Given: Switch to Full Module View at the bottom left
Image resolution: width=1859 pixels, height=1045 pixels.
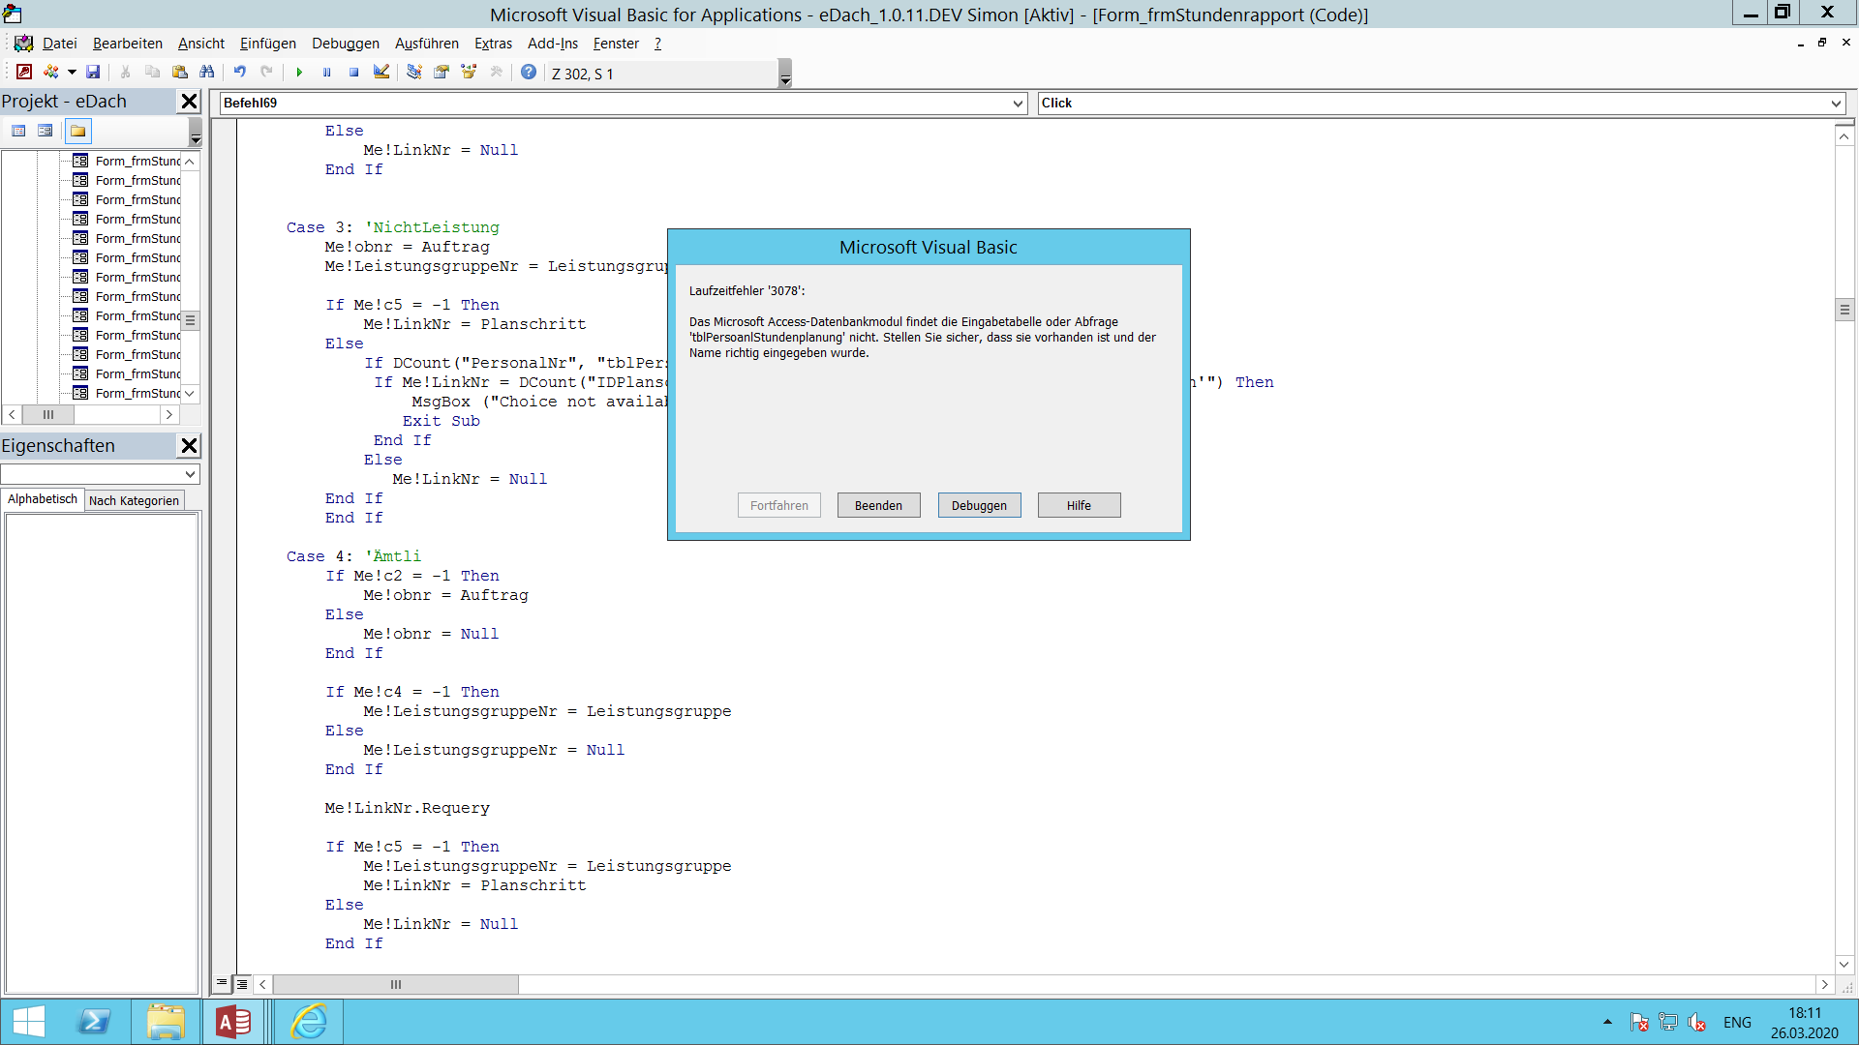Looking at the screenshot, I should pos(242,984).
